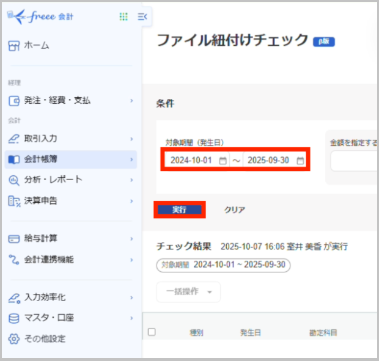This screenshot has height=361, width=379.
Task: Expand 発注・経費・支払 submenu chevron
Action: (x=131, y=101)
